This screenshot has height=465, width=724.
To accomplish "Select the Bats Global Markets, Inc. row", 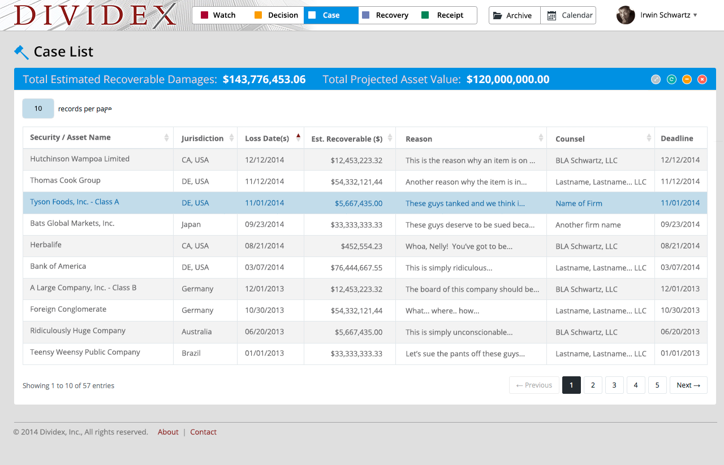I will click(x=365, y=224).
